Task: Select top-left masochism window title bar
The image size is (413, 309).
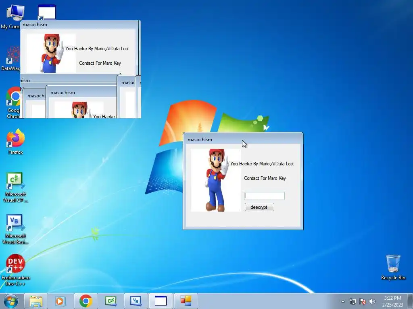Action: 79,25
